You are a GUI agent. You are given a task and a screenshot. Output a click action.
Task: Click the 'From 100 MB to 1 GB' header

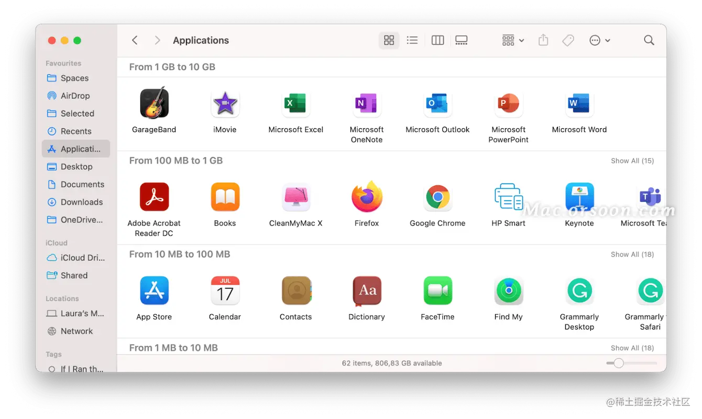[x=176, y=161]
